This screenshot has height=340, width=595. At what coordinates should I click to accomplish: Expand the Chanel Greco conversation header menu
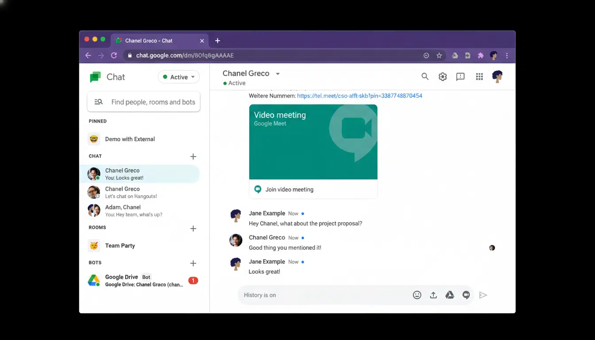[278, 73]
